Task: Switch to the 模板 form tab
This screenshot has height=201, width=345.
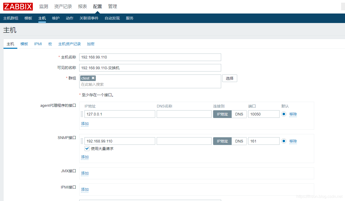Action: click(x=24, y=44)
